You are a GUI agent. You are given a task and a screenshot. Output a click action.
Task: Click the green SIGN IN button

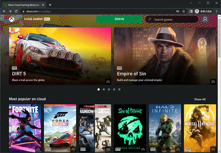[x=119, y=19]
